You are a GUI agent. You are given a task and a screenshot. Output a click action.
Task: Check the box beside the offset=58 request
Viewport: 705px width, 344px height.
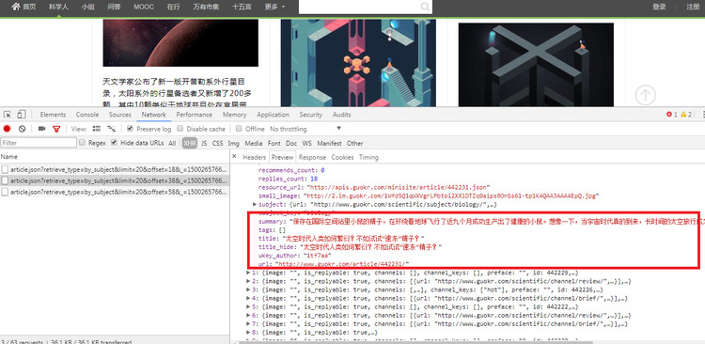[5, 192]
